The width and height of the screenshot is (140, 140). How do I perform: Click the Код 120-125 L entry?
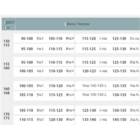point(94,86)
